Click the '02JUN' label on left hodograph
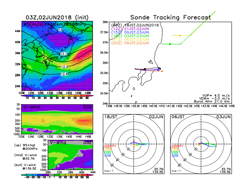Image resolution: width=247 pixels, height=191 pixels. [x=156, y=117]
